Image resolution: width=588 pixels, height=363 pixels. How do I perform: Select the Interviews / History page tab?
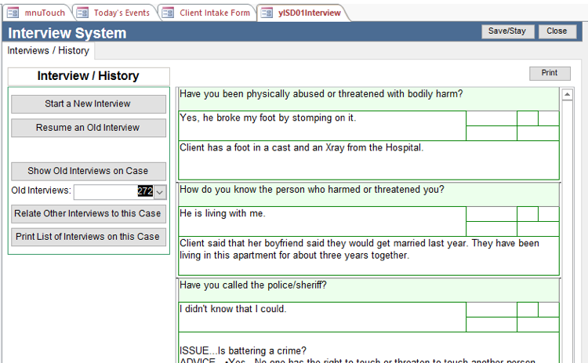coord(49,50)
